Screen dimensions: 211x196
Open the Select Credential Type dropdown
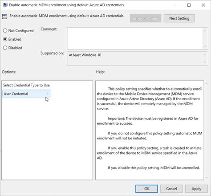26,94
